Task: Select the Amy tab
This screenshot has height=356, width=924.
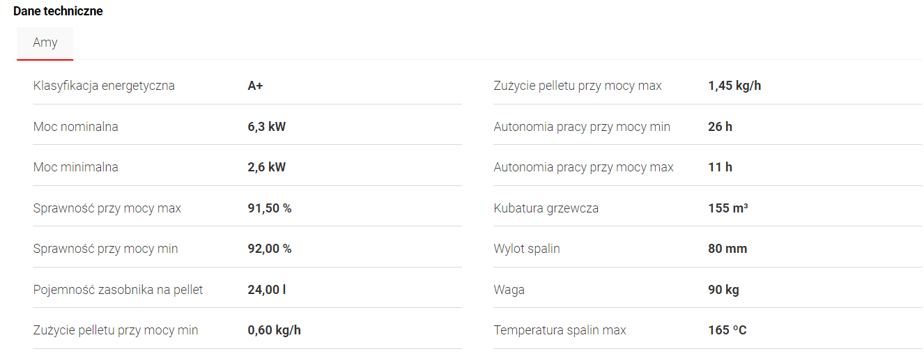Action: coord(45,43)
